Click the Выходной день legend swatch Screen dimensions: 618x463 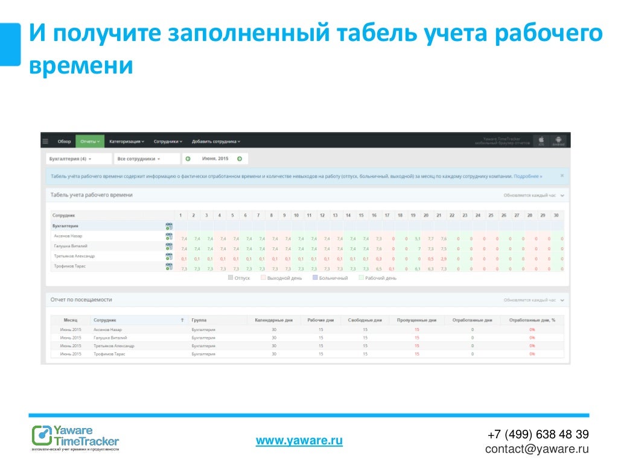[x=263, y=277]
